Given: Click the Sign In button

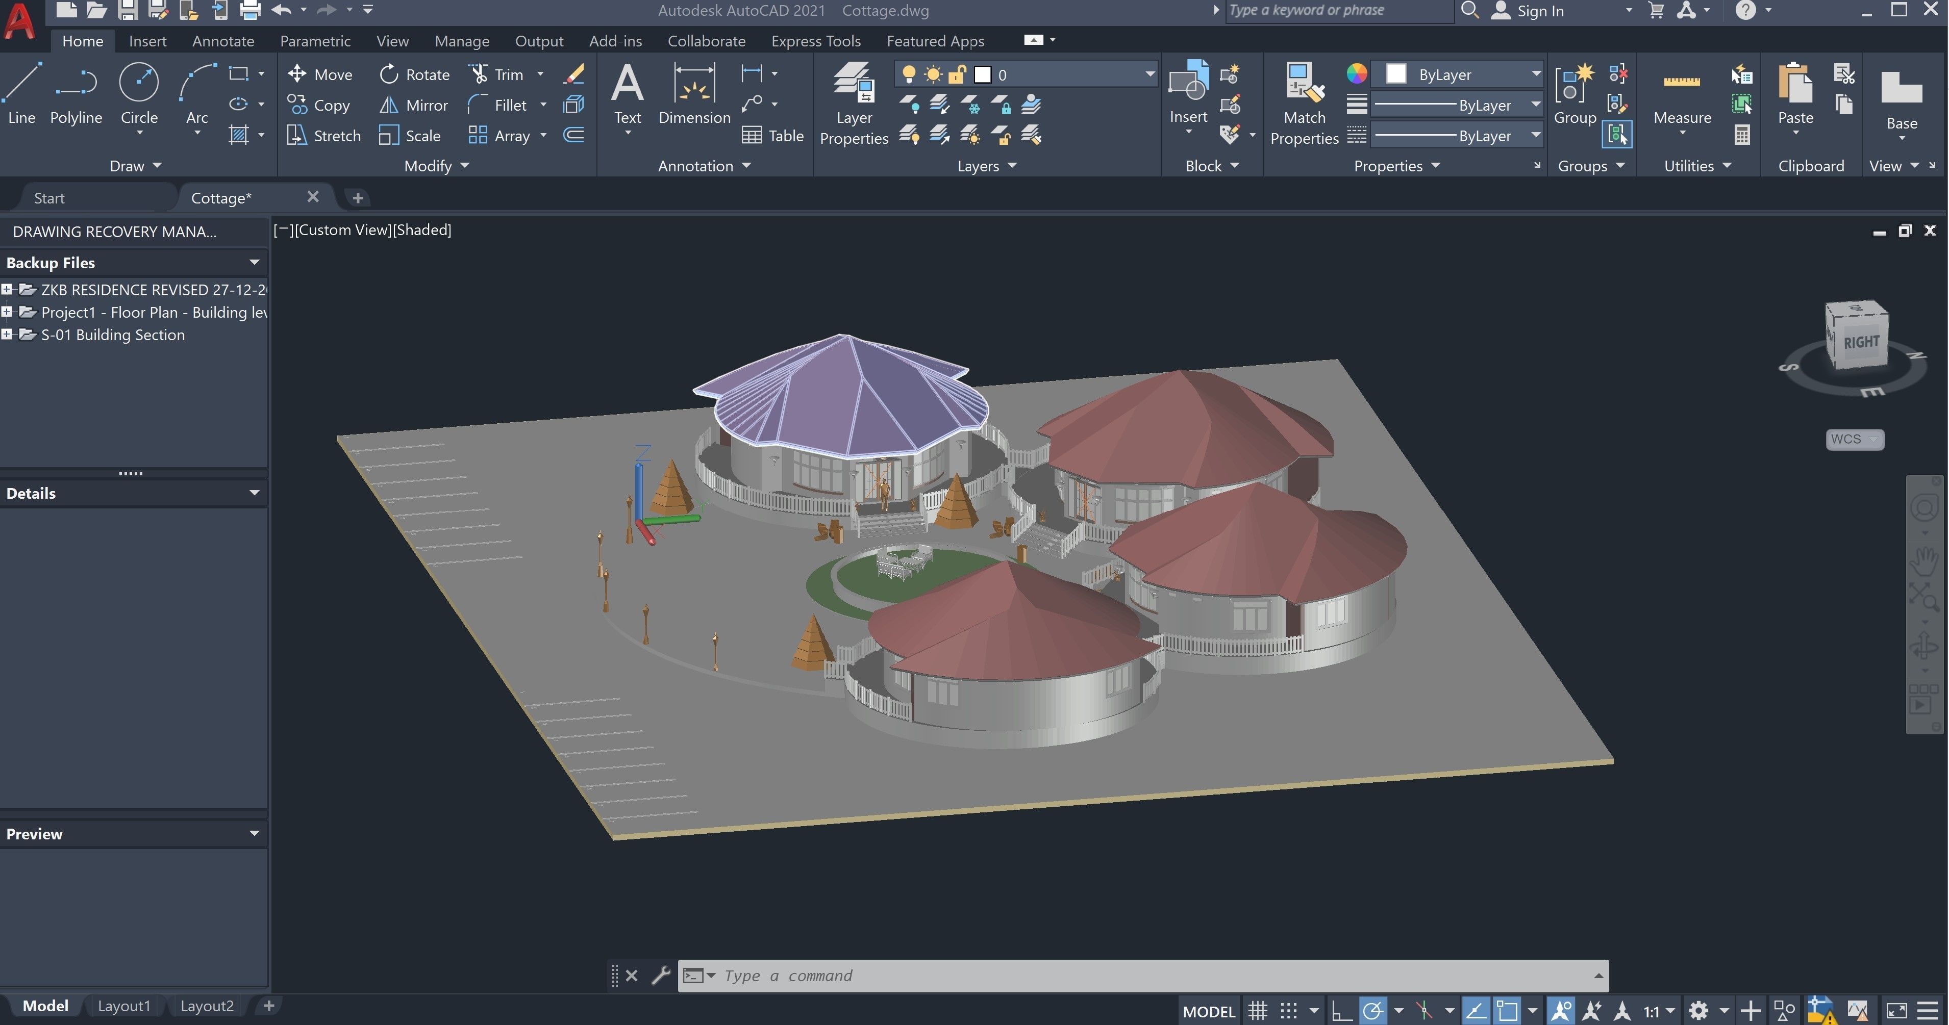Looking at the screenshot, I should (x=1539, y=11).
